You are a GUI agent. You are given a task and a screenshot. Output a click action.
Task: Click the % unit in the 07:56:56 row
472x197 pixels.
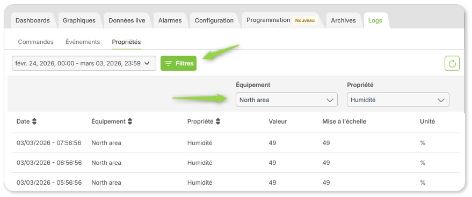pyautogui.click(x=423, y=143)
